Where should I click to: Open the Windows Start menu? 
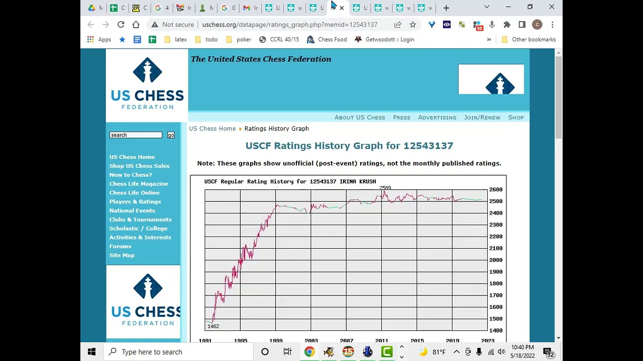click(x=91, y=352)
